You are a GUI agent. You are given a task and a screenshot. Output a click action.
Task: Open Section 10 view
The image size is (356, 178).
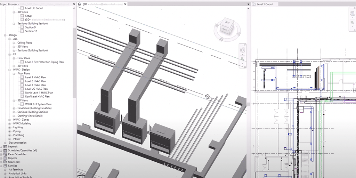point(31,31)
